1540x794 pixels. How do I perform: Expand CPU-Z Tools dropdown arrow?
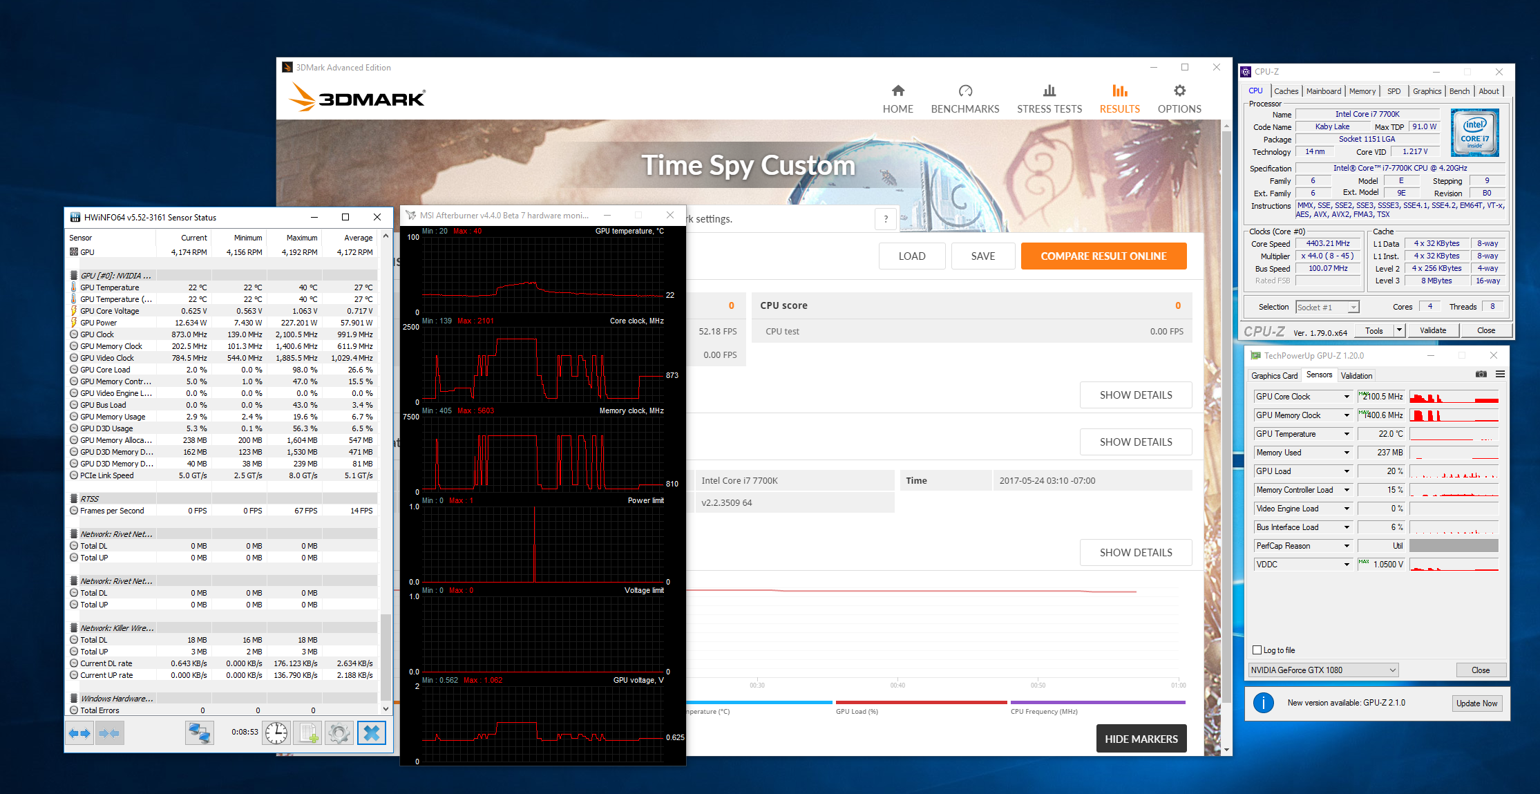(1399, 330)
